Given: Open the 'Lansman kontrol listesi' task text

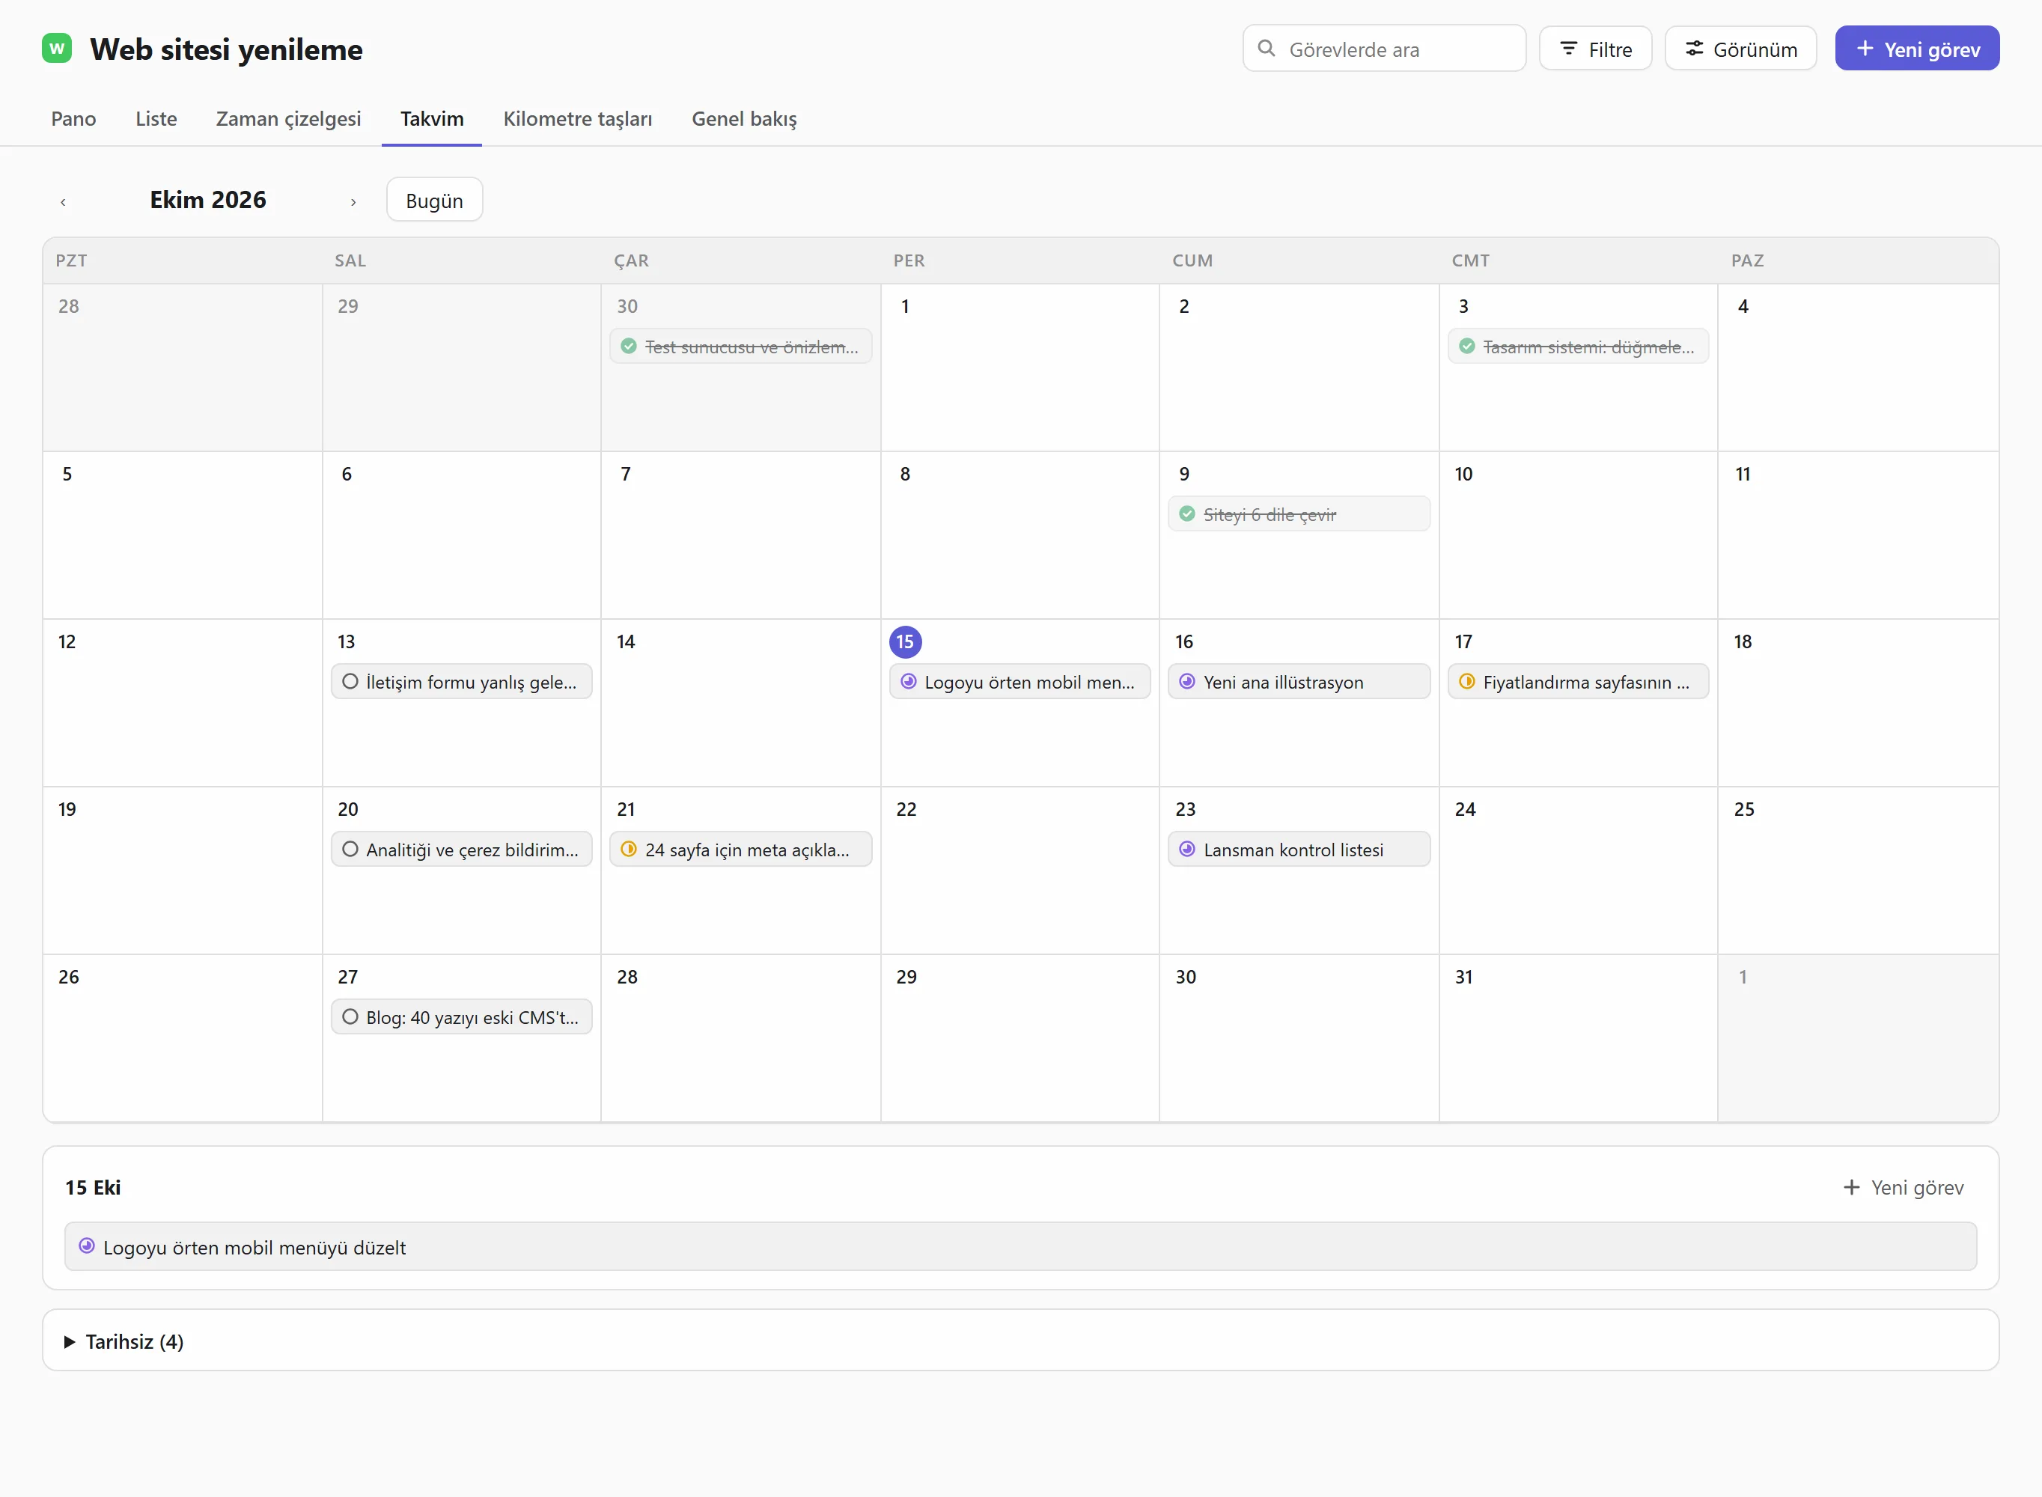Looking at the screenshot, I should click(1293, 850).
